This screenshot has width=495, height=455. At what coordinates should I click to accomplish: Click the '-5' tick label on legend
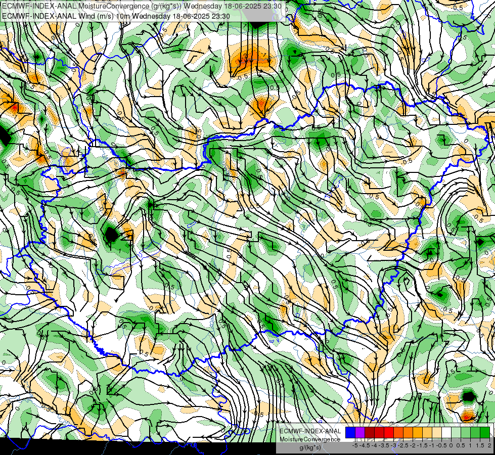[355, 445]
